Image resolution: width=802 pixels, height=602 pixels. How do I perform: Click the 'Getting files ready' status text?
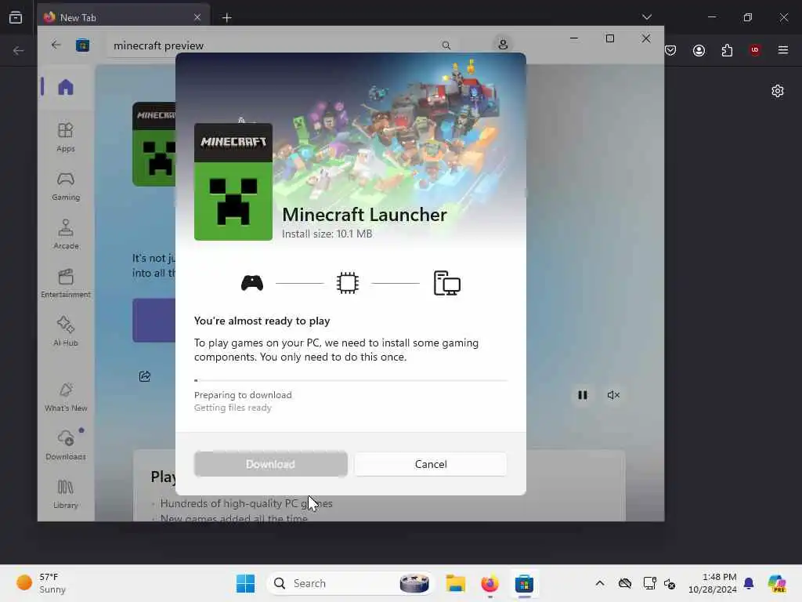(x=233, y=408)
